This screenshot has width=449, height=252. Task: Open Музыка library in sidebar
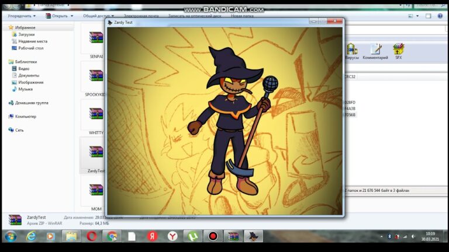pyautogui.click(x=25, y=89)
